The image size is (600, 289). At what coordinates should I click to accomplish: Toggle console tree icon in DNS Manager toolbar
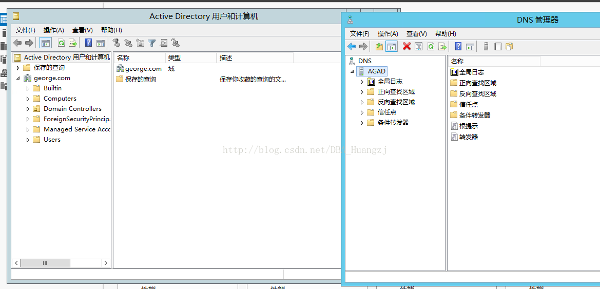click(x=392, y=46)
